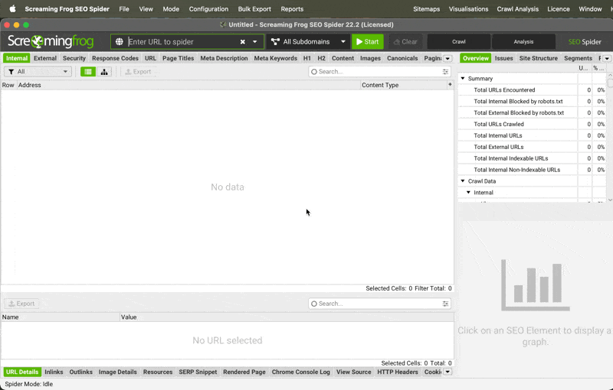Image resolution: width=613 pixels, height=390 pixels.
Task: Open the Site Structure tab
Action: tap(538, 58)
